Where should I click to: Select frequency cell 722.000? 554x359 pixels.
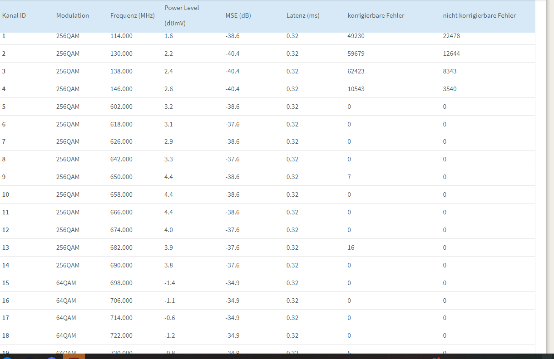pyautogui.click(x=121, y=335)
